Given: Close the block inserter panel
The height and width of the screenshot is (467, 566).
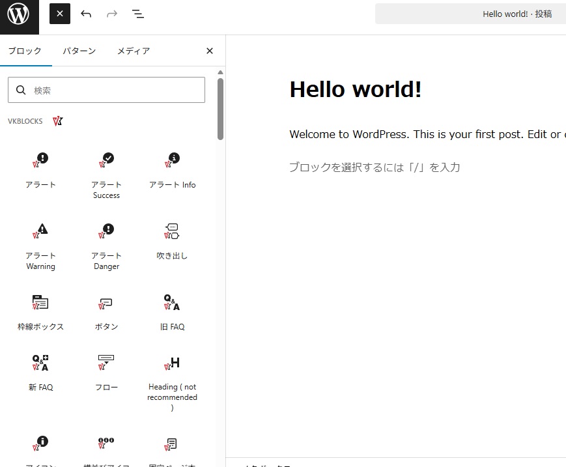Looking at the screenshot, I should click(x=210, y=51).
